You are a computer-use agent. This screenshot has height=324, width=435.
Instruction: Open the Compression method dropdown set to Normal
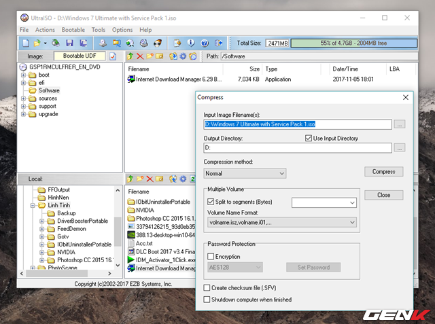[245, 173]
